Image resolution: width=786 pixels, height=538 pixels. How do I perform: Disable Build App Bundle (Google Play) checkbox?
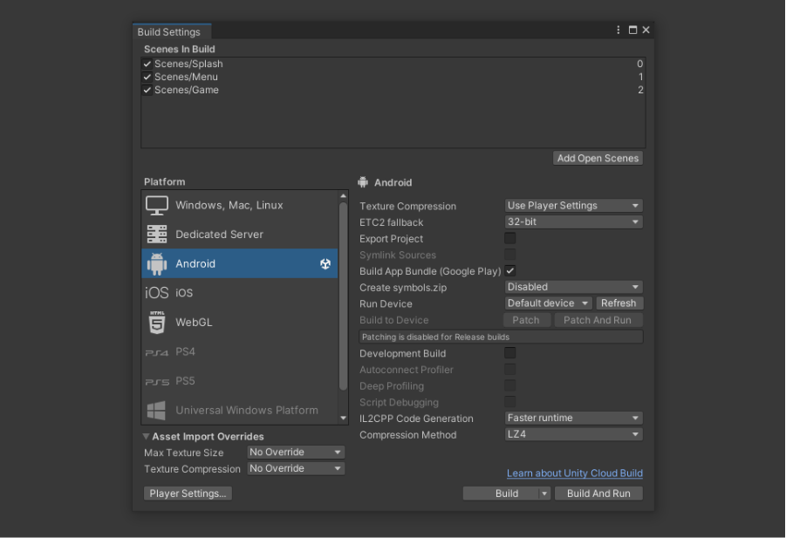pos(510,271)
